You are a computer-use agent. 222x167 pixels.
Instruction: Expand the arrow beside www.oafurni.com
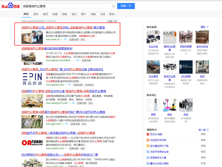coord(66,148)
